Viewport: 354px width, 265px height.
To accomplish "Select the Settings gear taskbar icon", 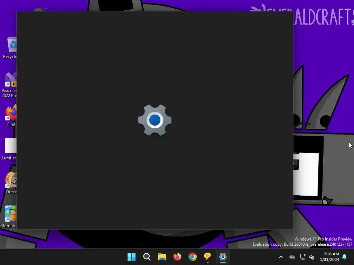I will coord(223,257).
